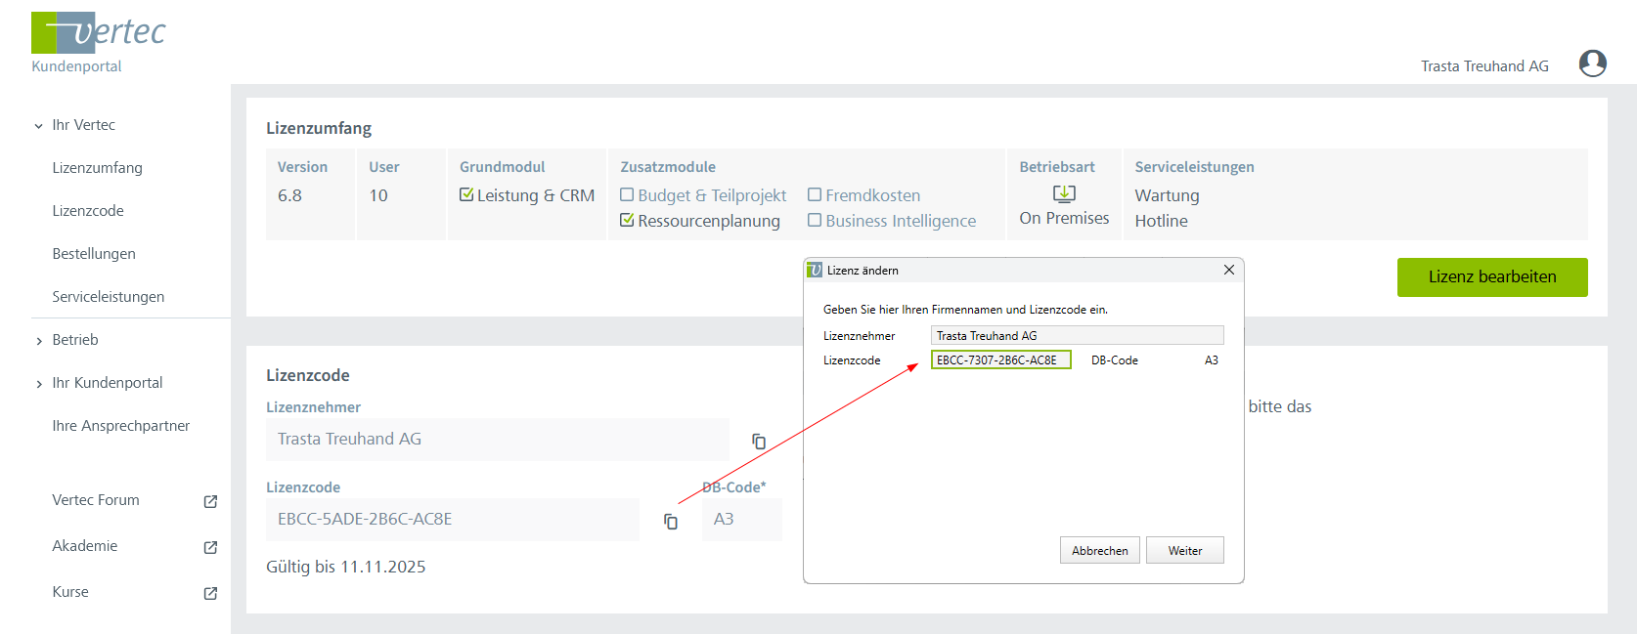Image resolution: width=1637 pixels, height=634 pixels.
Task: Click the Lizenznehmer field in dialog
Action: (1078, 335)
